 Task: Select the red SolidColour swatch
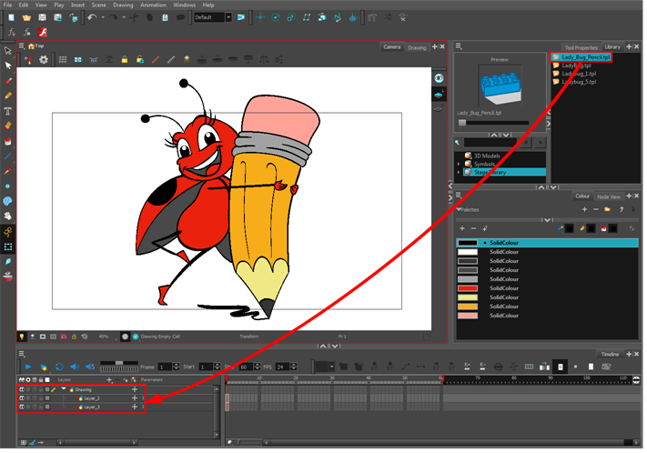pos(468,288)
